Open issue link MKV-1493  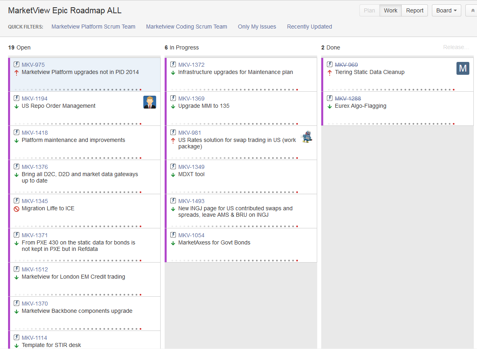pos(191,201)
